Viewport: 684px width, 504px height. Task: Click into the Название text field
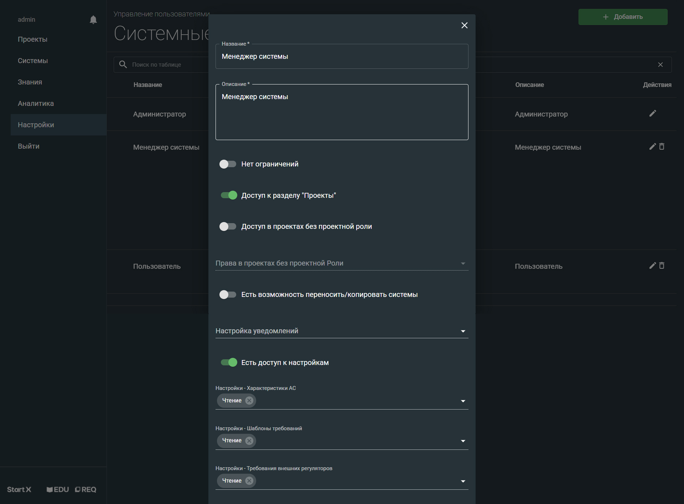click(341, 57)
